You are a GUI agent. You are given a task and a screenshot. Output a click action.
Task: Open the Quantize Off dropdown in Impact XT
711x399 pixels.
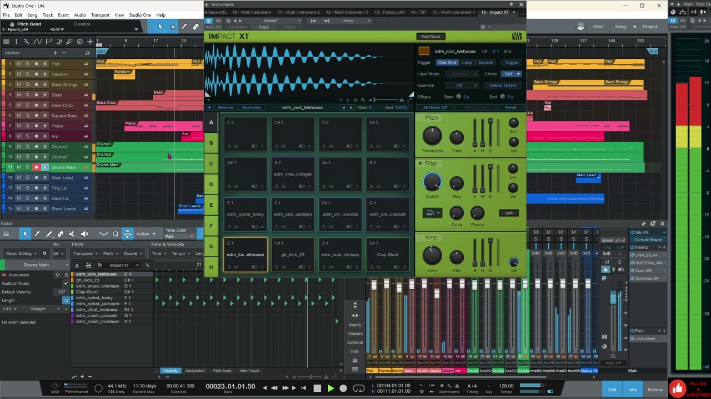pos(462,85)
